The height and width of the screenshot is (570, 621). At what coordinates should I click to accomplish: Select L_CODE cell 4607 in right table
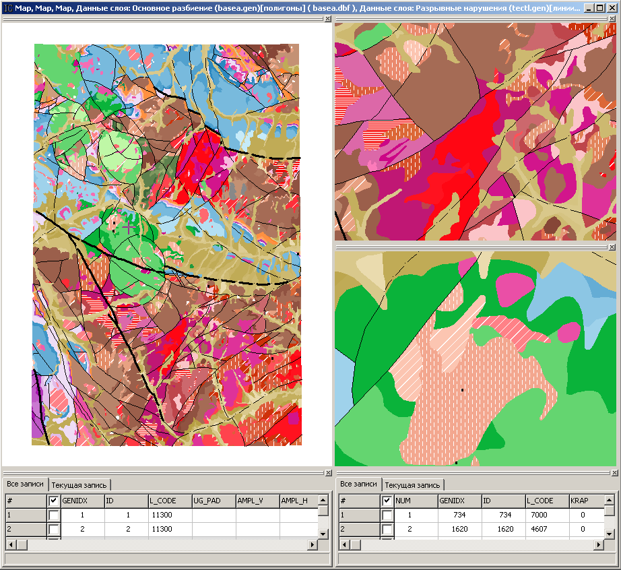(548, 529)
